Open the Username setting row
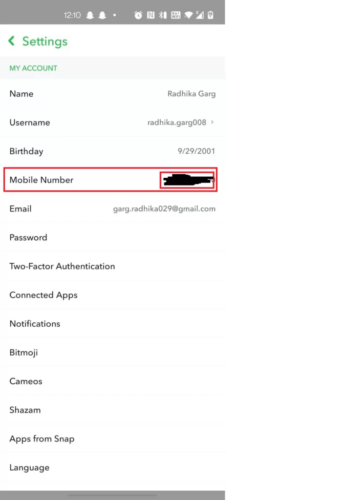The image size is (360, 500). point(112,122)
